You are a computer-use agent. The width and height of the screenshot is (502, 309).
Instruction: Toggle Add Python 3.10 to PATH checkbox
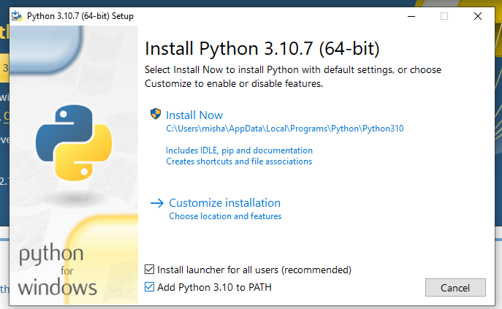[149, 286]
